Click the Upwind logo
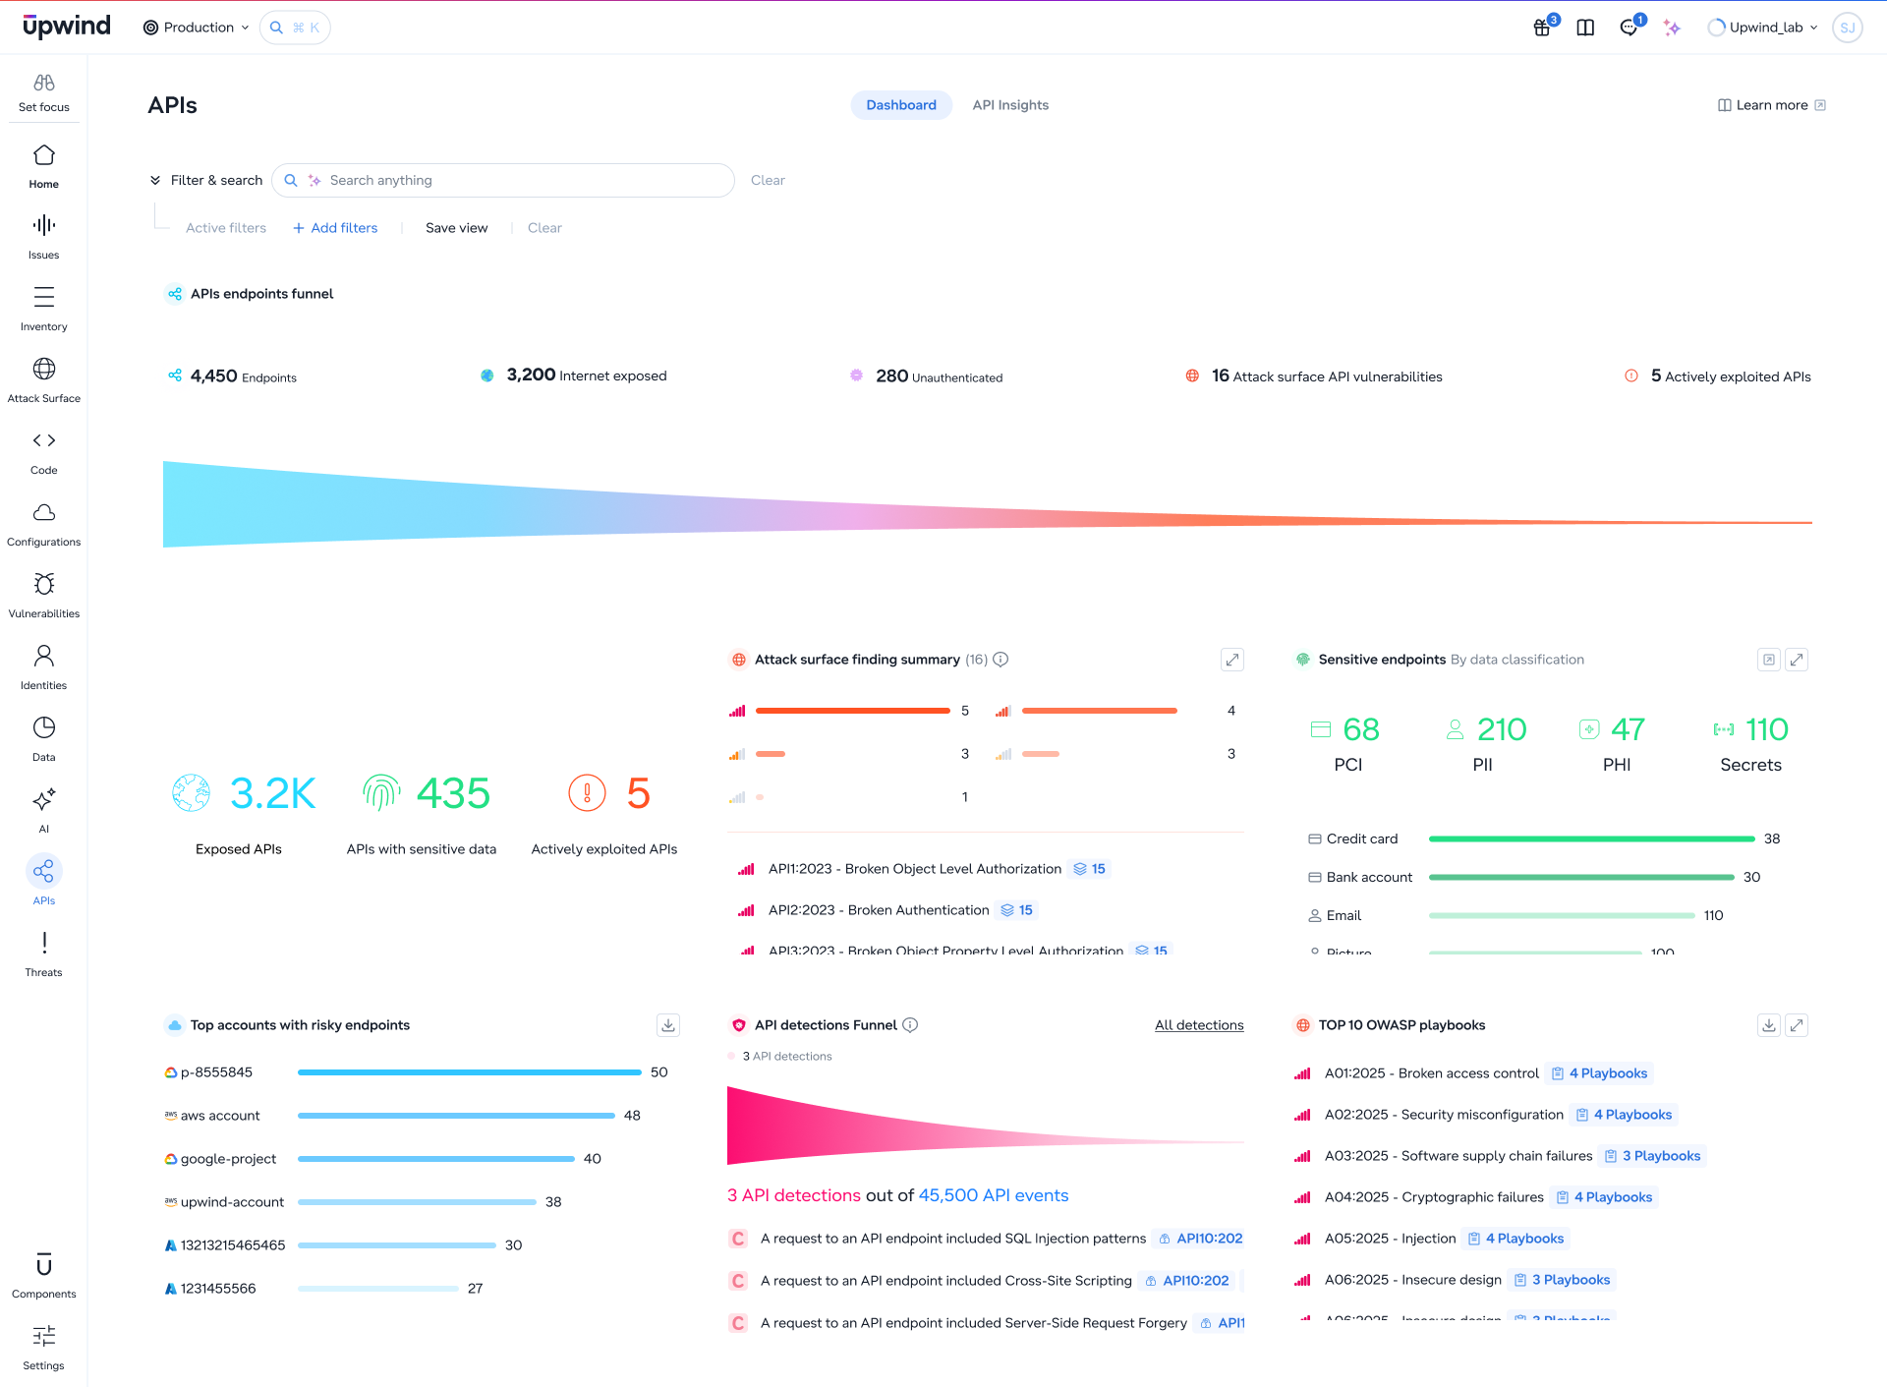 [x=67, y=27]
